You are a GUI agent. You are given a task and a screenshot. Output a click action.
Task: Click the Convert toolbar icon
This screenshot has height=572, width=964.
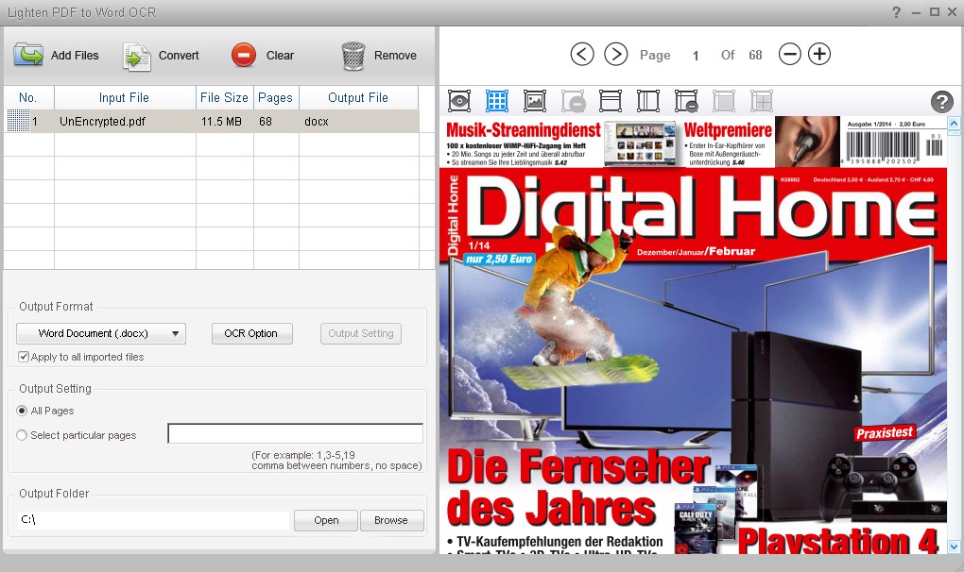137,56
